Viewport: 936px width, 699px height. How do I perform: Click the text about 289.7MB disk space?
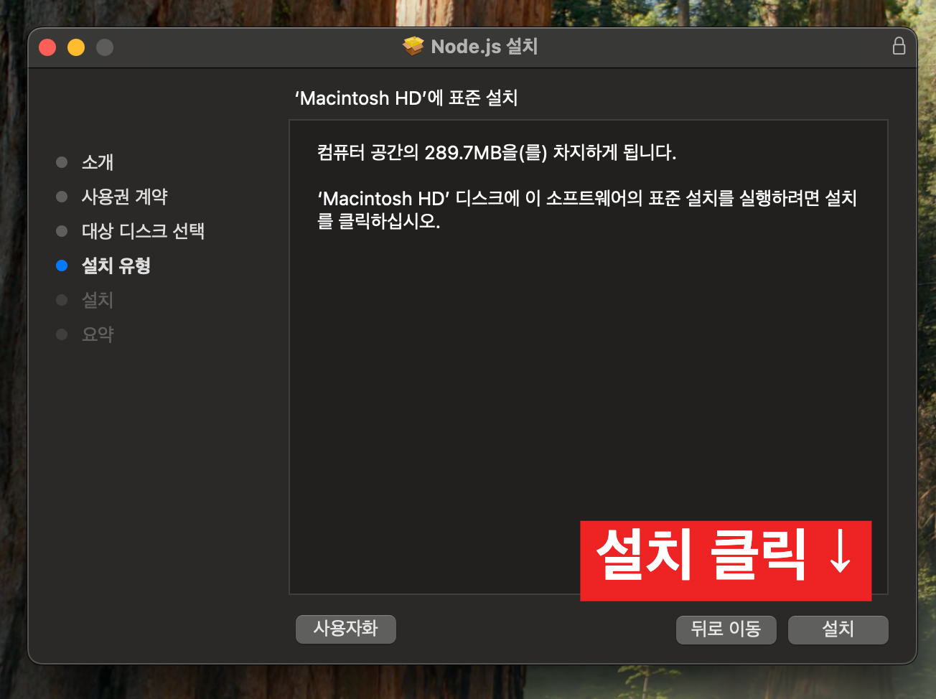click(x=497, y=153)
